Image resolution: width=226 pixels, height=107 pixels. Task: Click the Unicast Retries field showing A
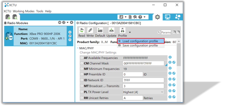click(x=133, y=98)
